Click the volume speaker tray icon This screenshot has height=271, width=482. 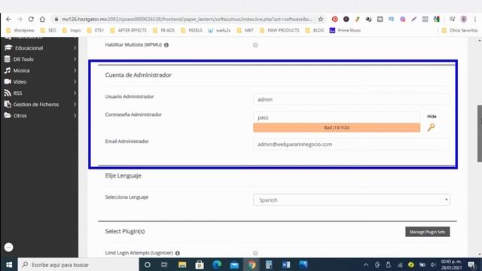(x=433, y=264)
